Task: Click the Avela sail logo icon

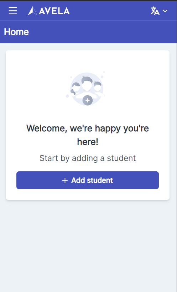Action: click(x=32, y=11)
